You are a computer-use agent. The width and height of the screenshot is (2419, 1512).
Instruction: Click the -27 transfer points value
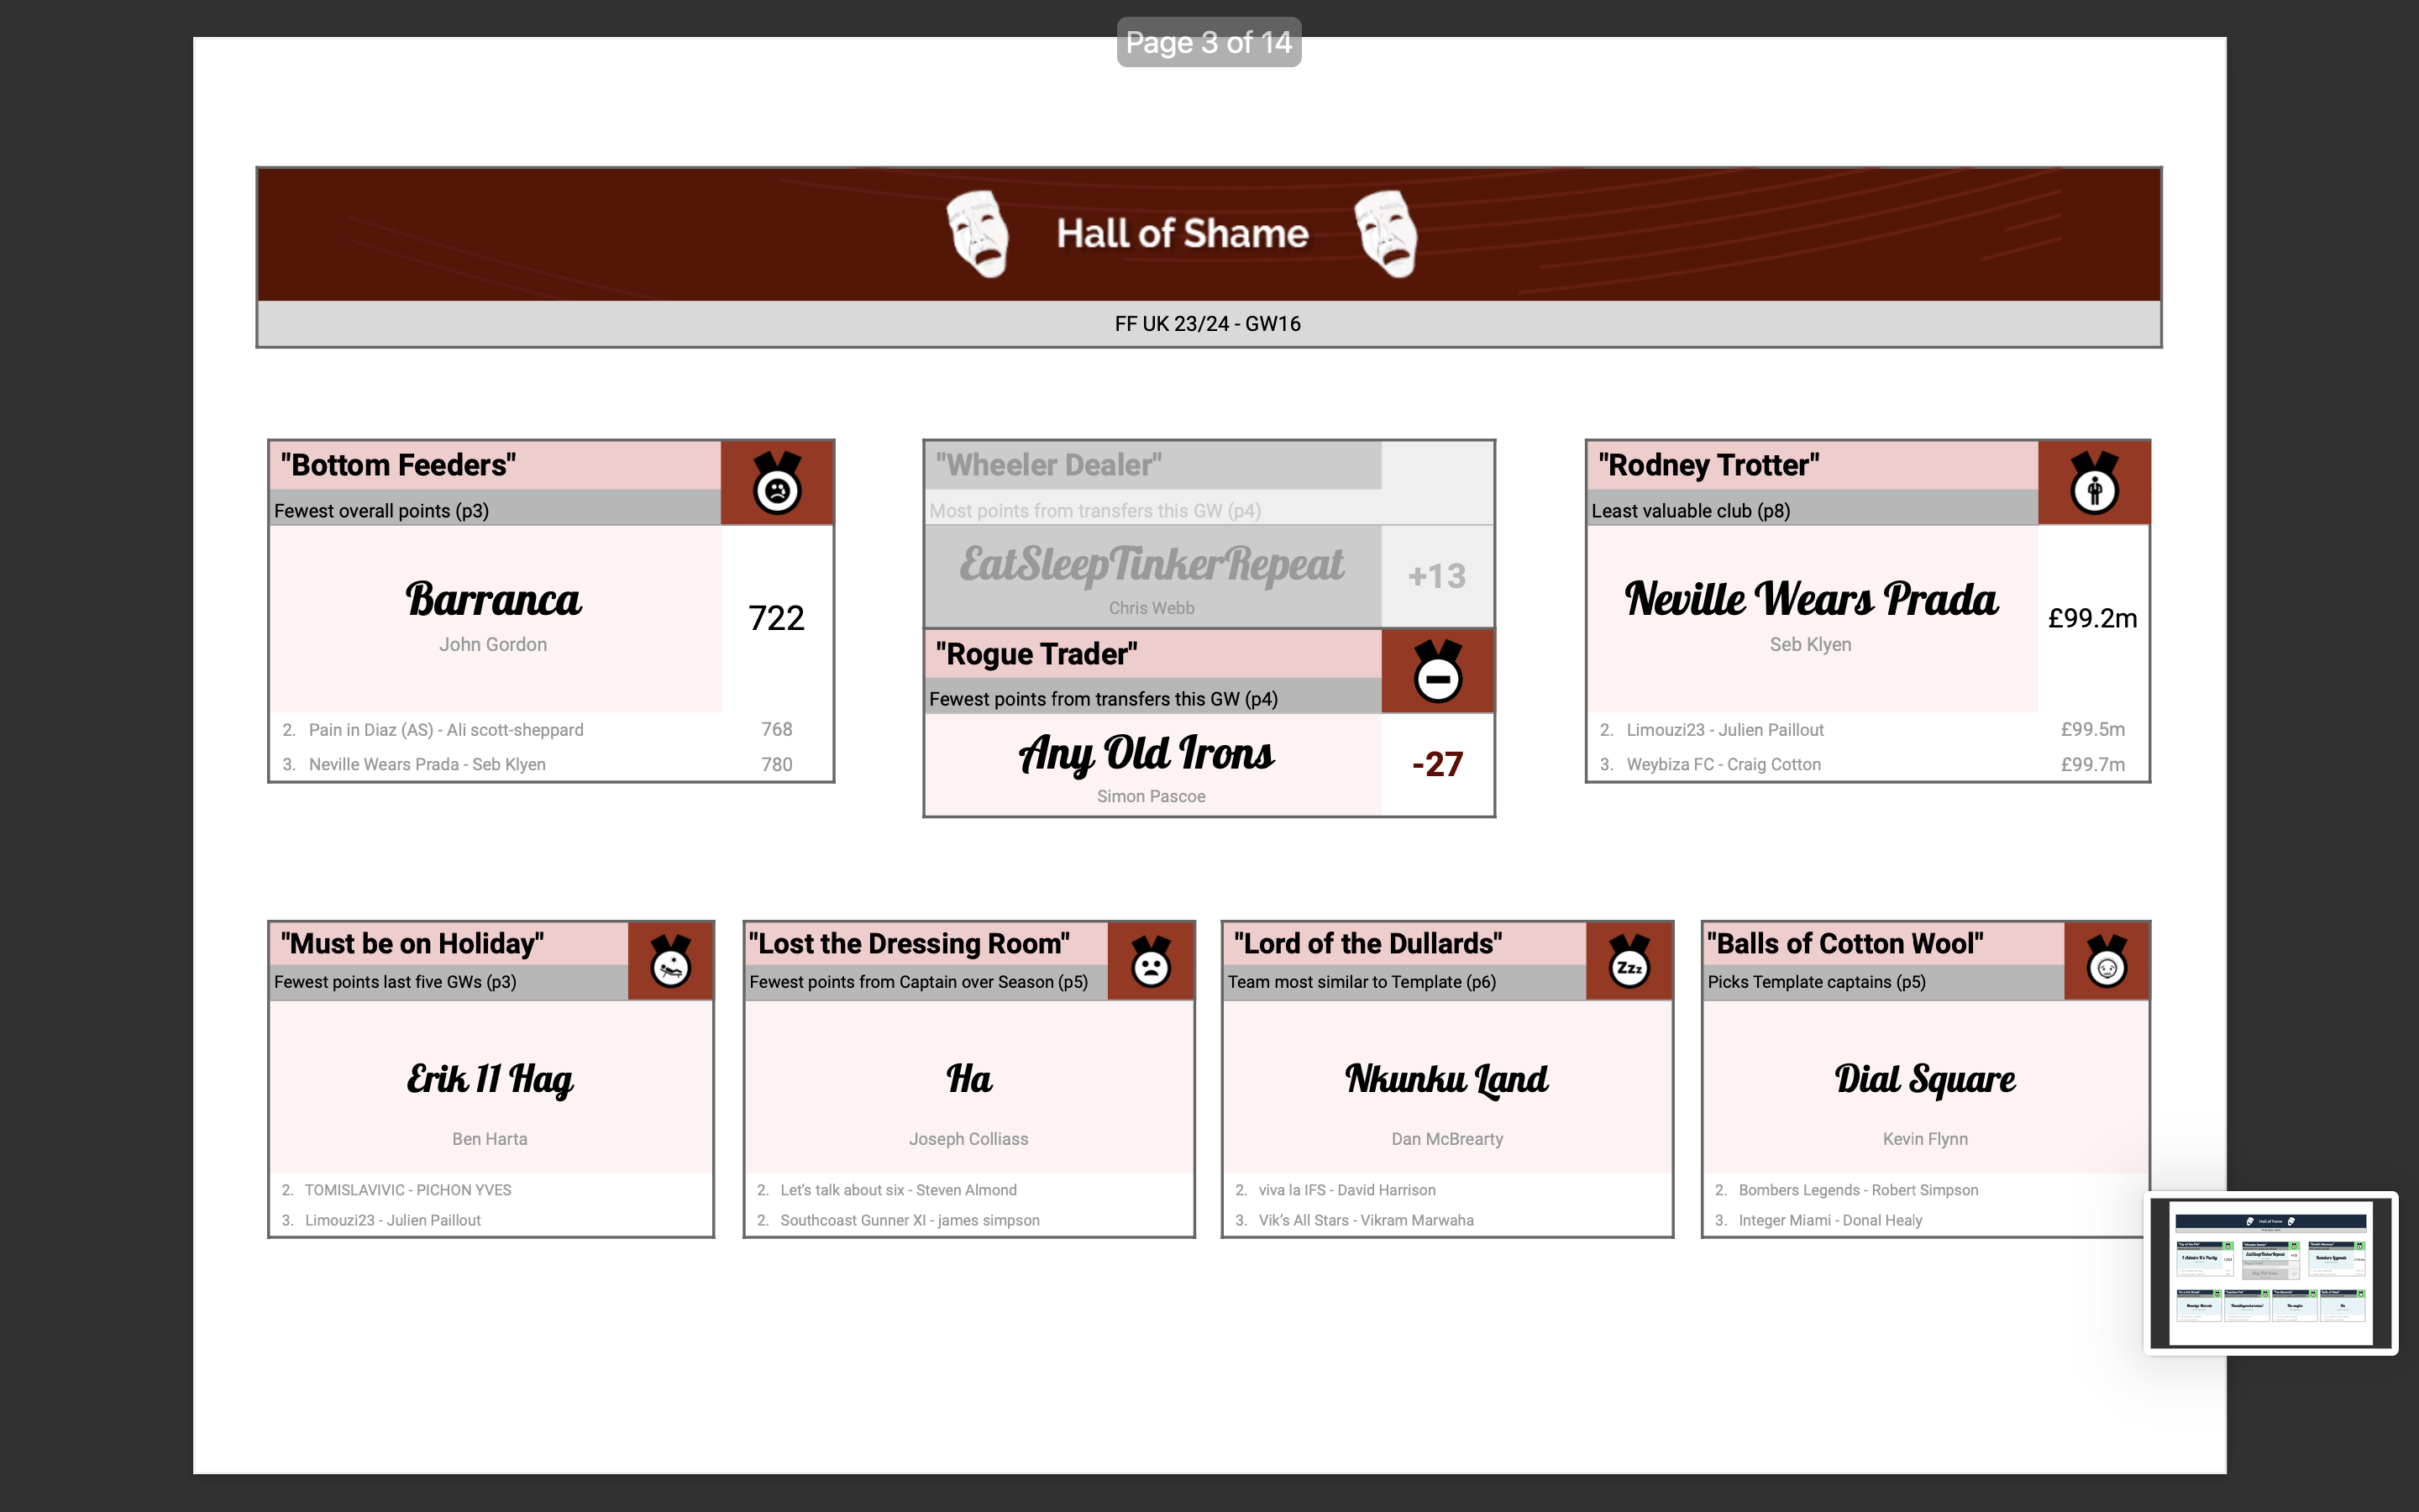tap(1437, 765)
